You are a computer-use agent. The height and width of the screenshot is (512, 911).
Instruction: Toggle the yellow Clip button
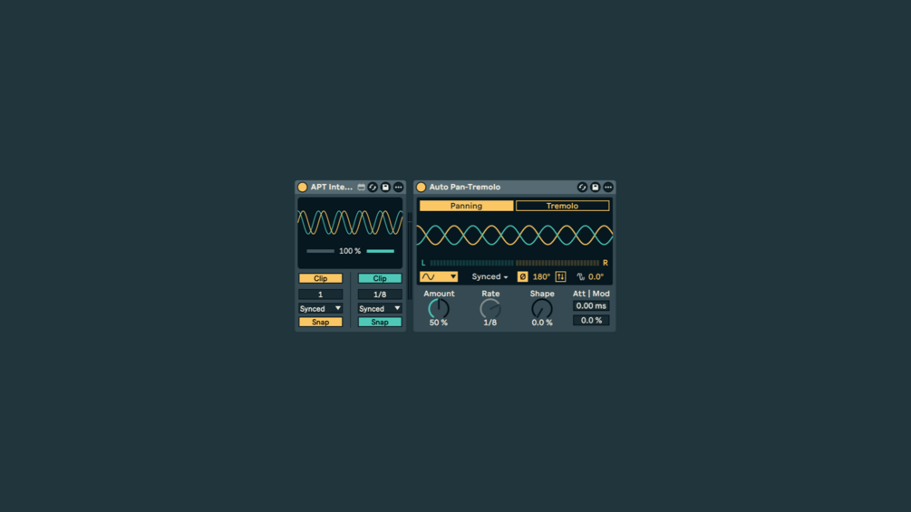[x=321, y=278]
